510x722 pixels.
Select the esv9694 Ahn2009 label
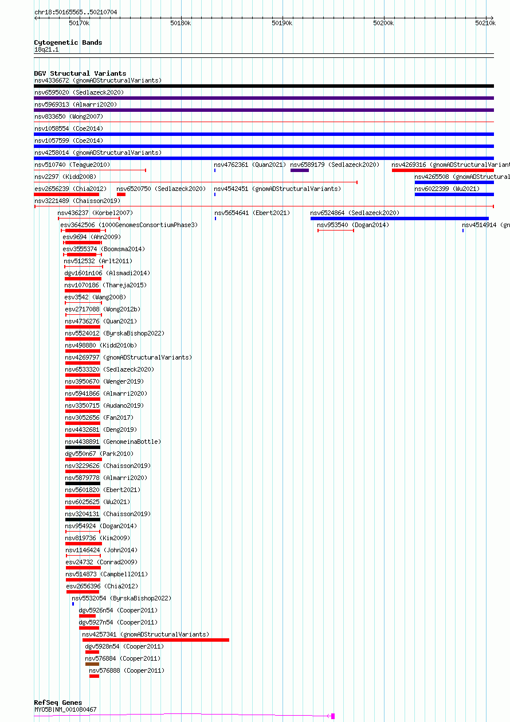[x=92, y=237]
